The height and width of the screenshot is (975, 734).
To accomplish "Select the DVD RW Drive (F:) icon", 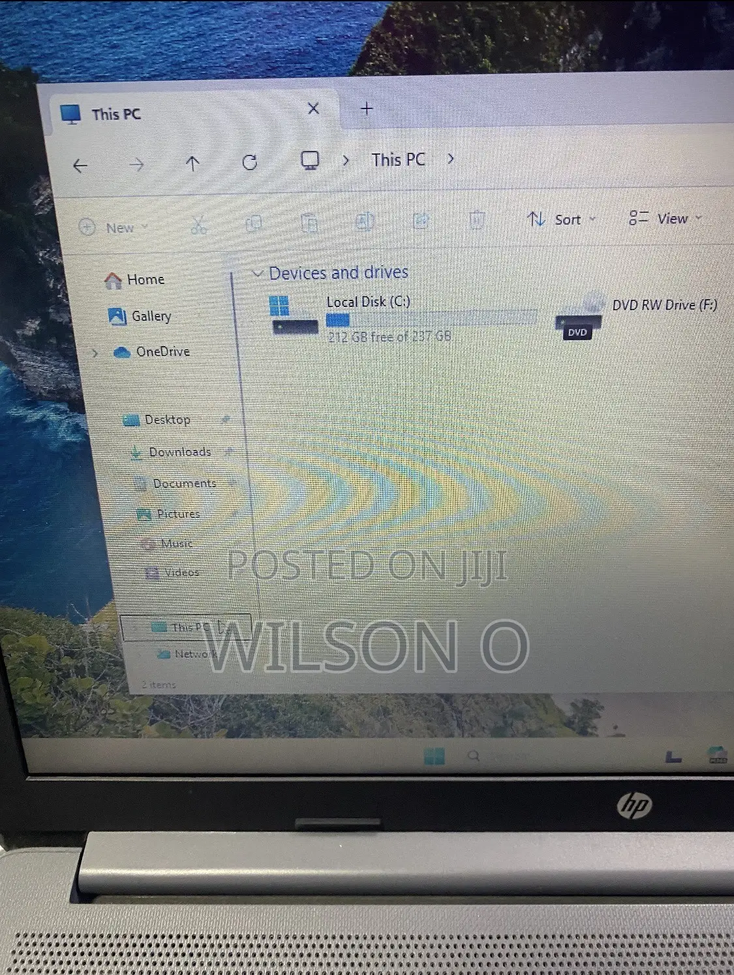I will (579, 317).
